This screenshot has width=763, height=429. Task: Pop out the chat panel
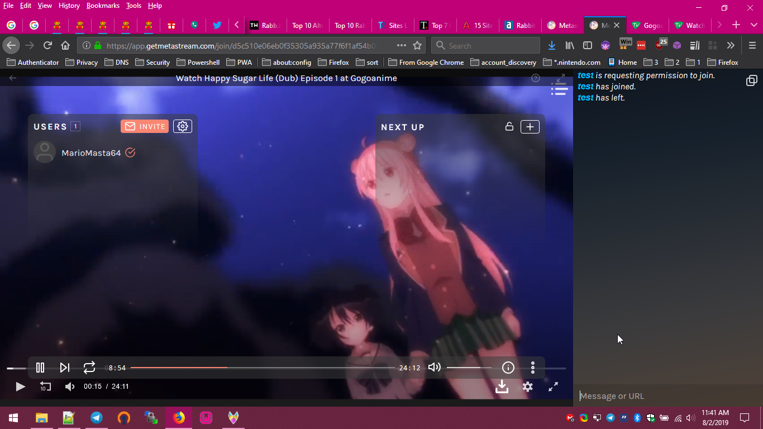752,81
